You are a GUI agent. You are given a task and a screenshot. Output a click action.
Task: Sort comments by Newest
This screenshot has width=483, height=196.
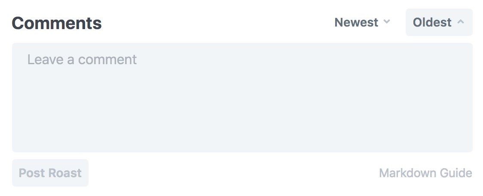(x=362, y=22)
